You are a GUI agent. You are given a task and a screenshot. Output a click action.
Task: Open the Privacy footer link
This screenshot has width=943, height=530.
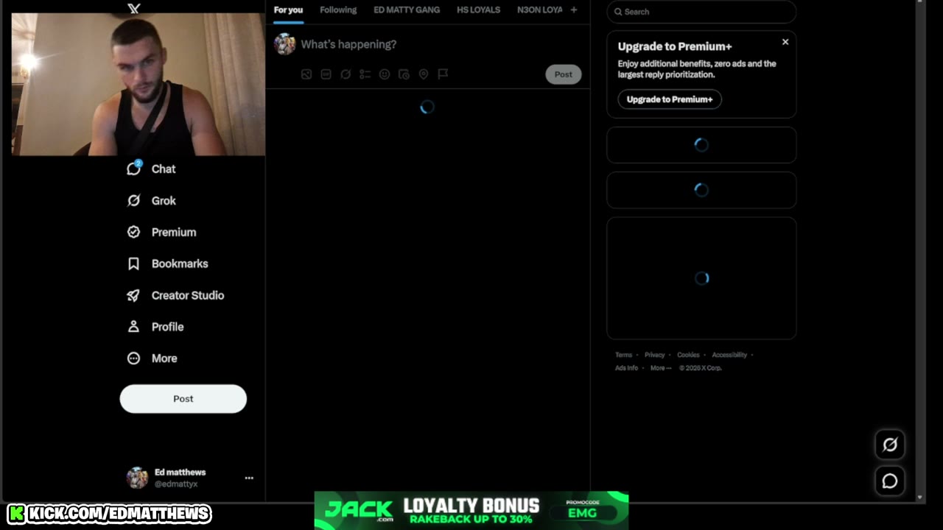(655, 355)
